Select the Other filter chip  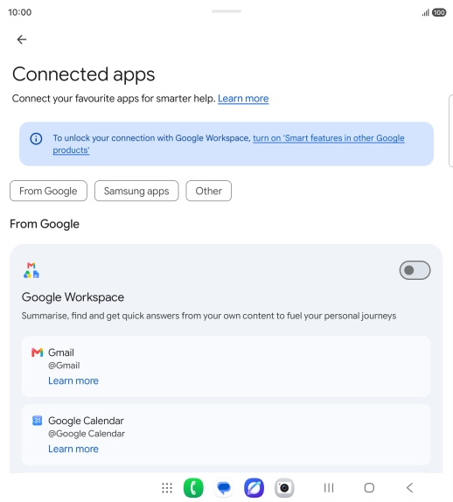209,191
